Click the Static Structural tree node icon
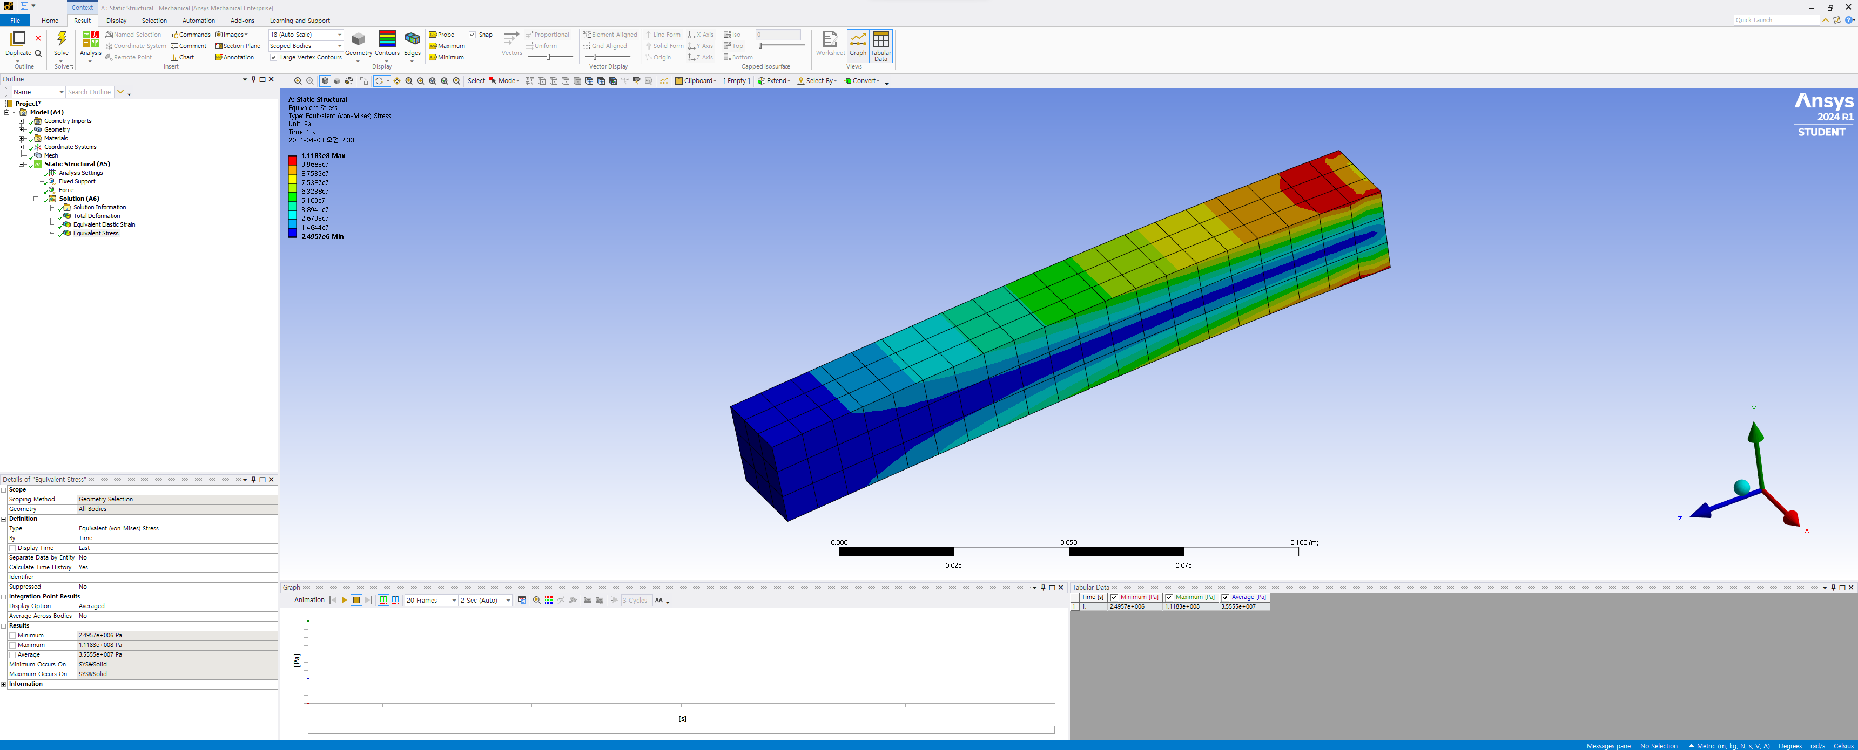 coord(38,164)
